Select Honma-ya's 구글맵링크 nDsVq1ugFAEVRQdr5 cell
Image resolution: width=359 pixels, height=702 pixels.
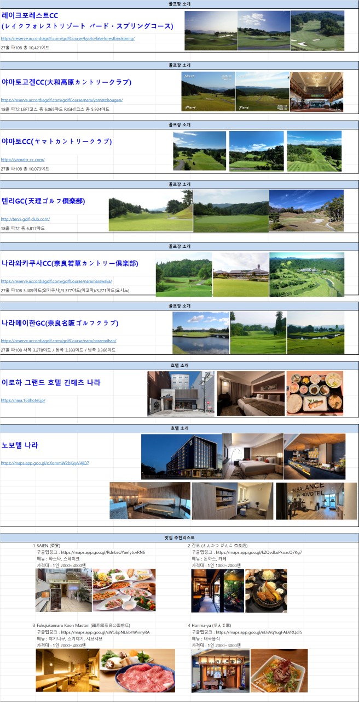click(247, 632)
